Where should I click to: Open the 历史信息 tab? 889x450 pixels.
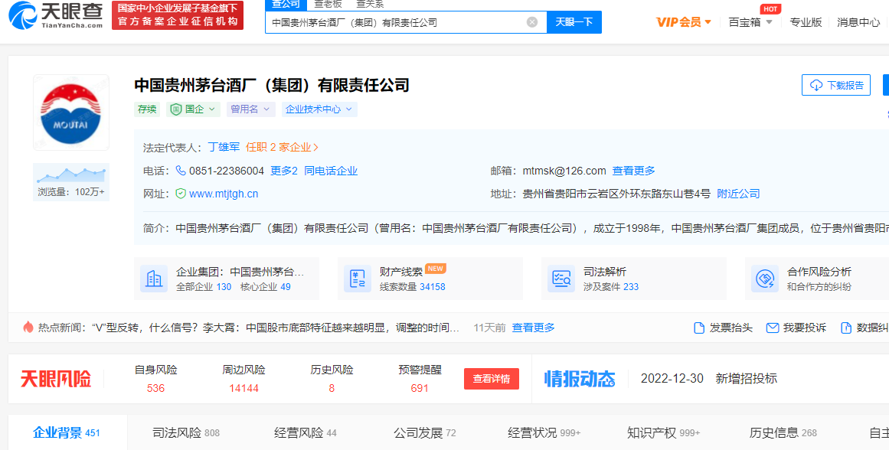click(783, 433)
